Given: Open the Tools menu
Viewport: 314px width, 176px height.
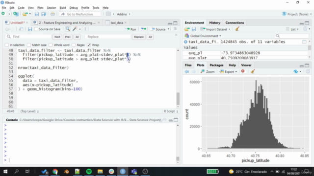Looking at the screenshot, I should coord(96,8).
